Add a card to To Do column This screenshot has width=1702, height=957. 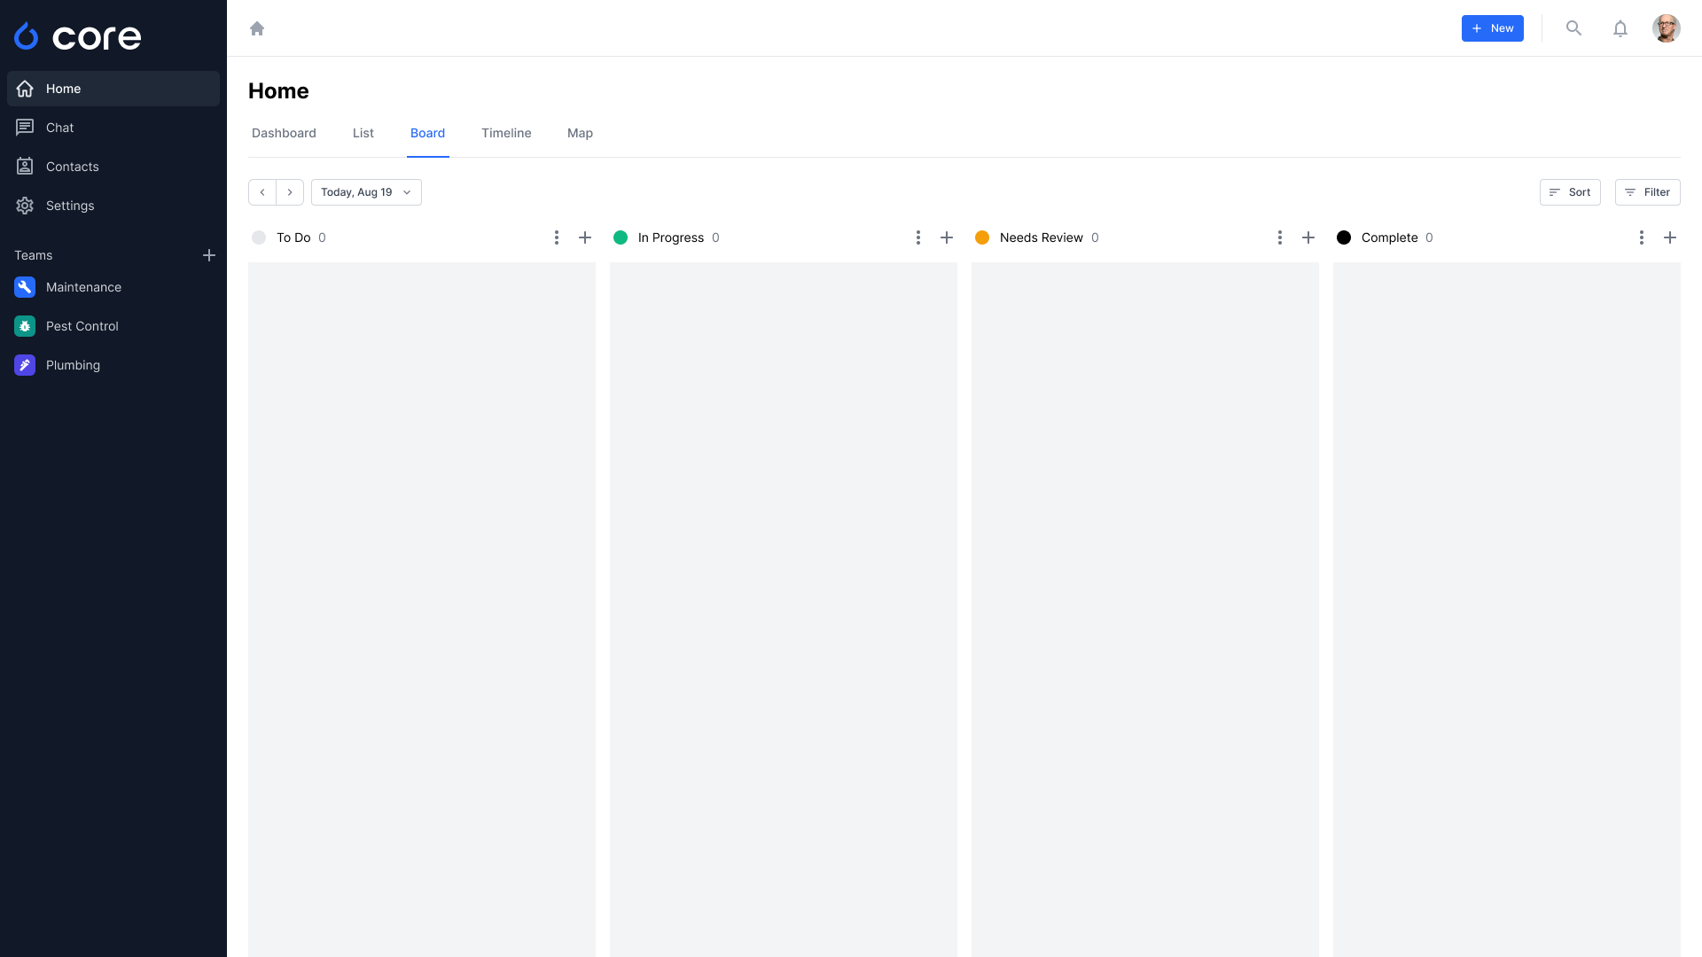(x=585, y=237)
